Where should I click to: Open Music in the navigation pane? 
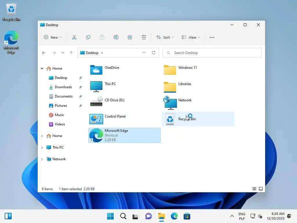pos(59,115)
